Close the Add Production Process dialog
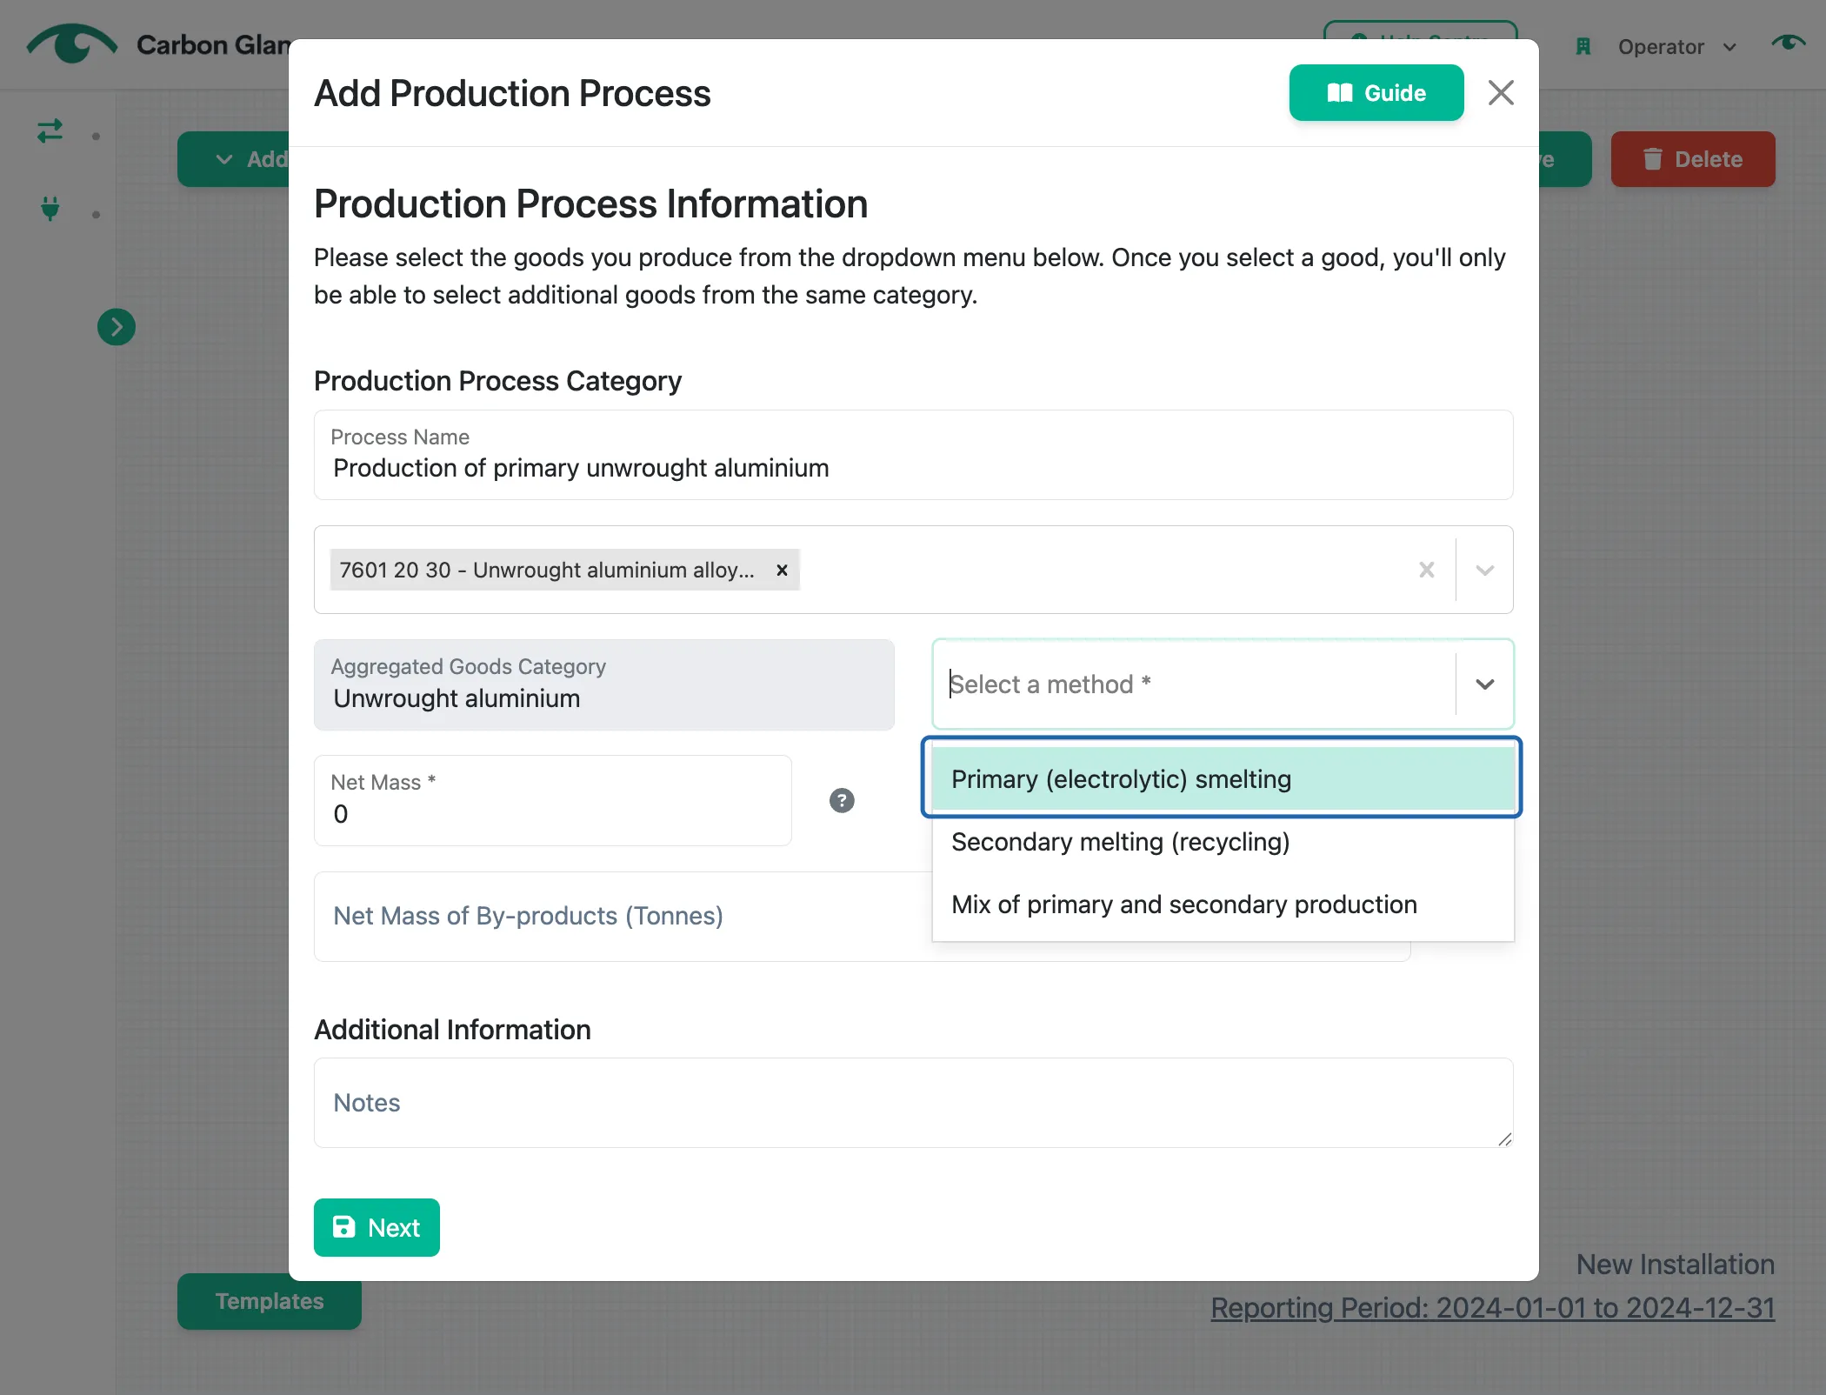This screenshot has width=1826, height=1395. pyautogui.click(x=1501, y=92)
